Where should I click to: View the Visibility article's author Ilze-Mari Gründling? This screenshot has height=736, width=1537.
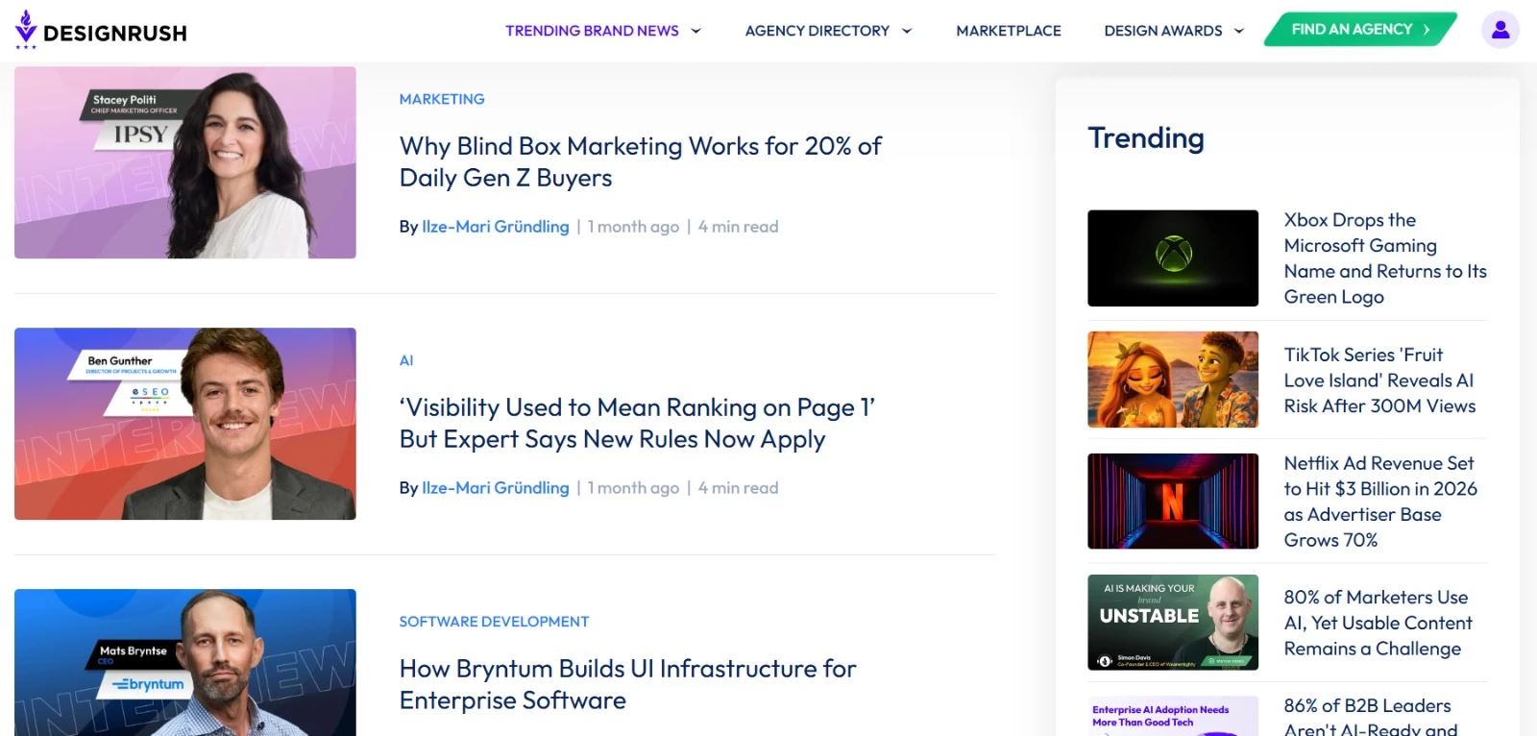click(x=496, y=488)
